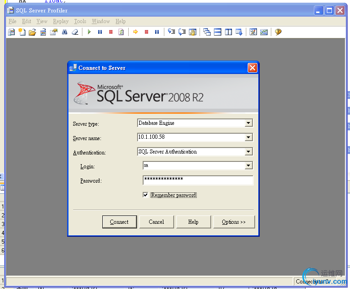Image resolution: width=350 pixels, height=289 pixels.
Task: Click the Connect button
Action: point(119,222)
